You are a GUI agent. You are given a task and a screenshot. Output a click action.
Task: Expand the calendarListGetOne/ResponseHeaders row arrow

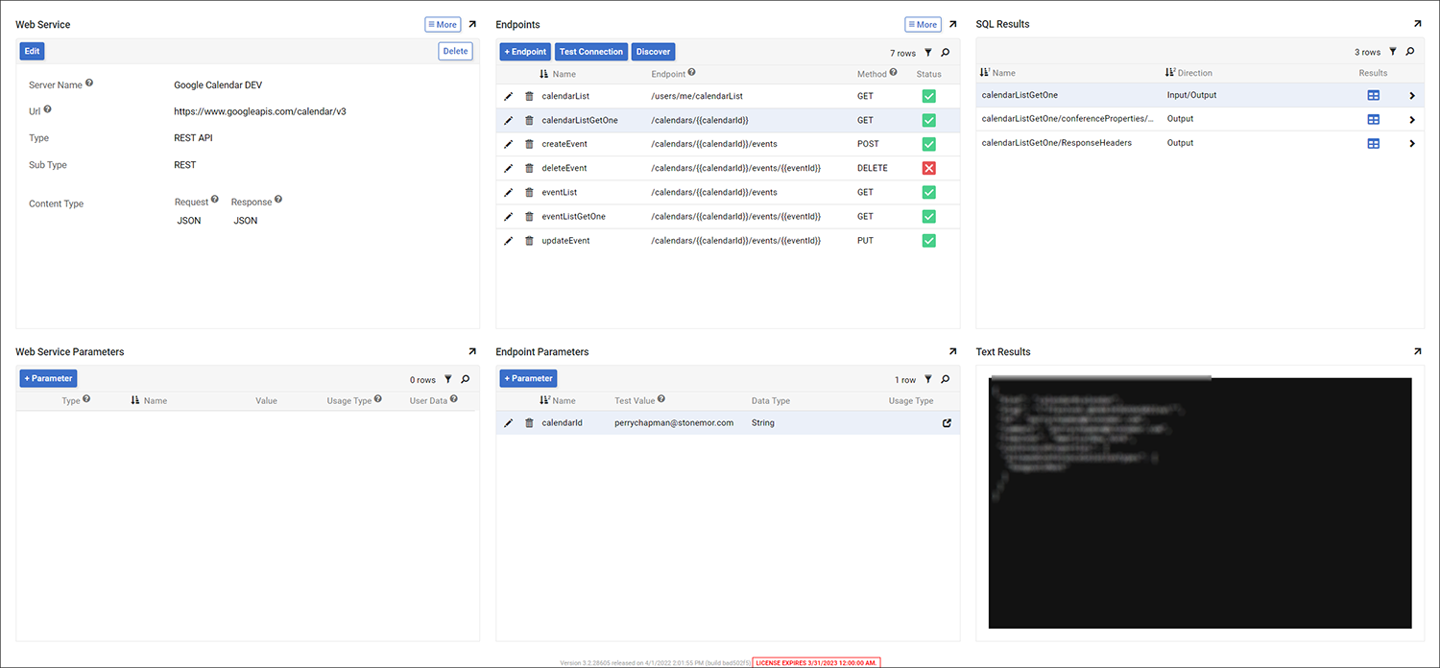pyautogui.click(x=1412, y=144)
